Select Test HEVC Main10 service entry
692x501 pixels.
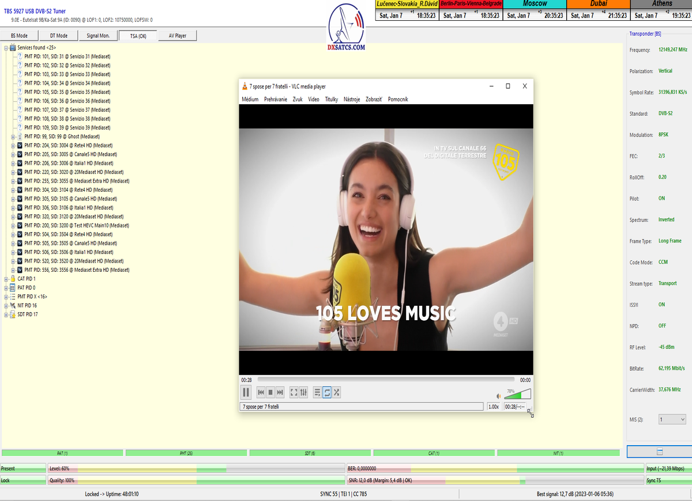tap(76, 226)
